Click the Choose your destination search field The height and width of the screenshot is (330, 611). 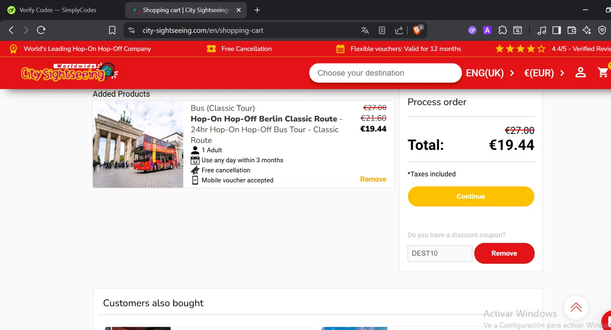coord(385,73)
